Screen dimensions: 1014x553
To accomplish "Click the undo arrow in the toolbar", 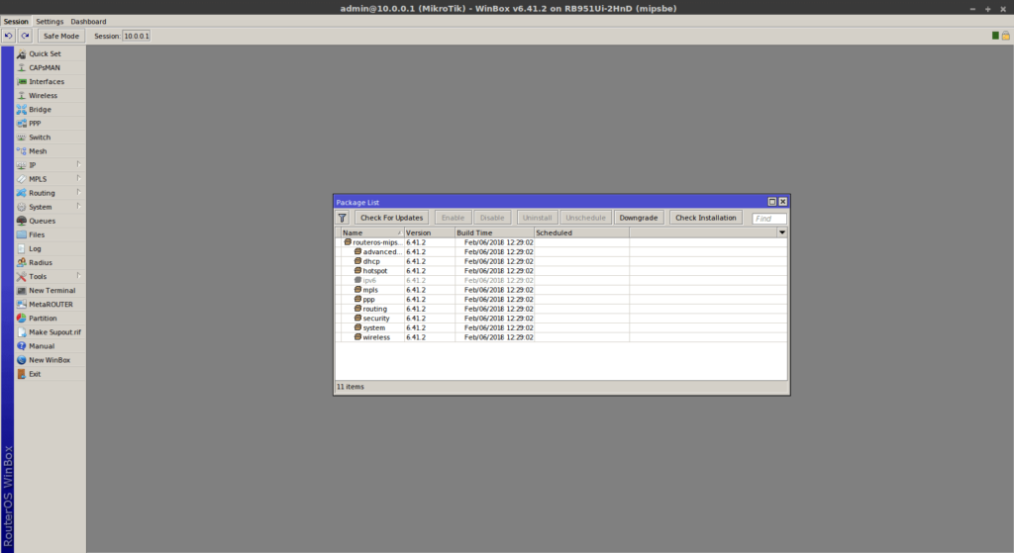I will [8, 36].
